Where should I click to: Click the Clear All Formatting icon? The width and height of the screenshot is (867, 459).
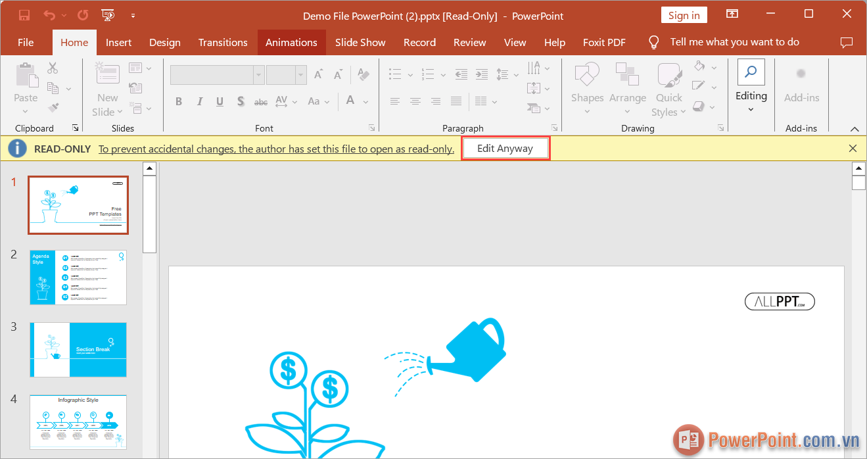(363, 74)
